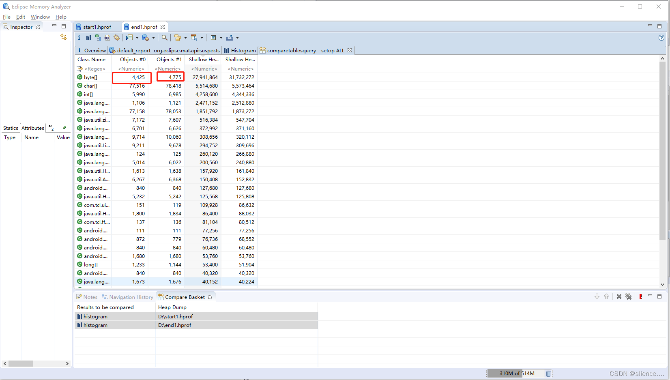This screenshot has height=380, width=670.
Task: Open the query browser database icon
Action: 146,38
